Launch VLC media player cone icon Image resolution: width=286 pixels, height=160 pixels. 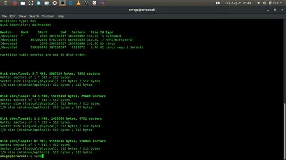[x=79, y=3]
